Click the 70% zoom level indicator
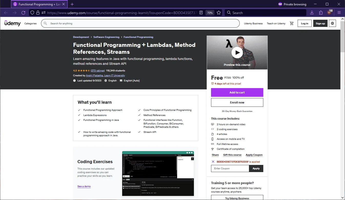This screenshot has height=200, width=345. (x=210, y=13)
